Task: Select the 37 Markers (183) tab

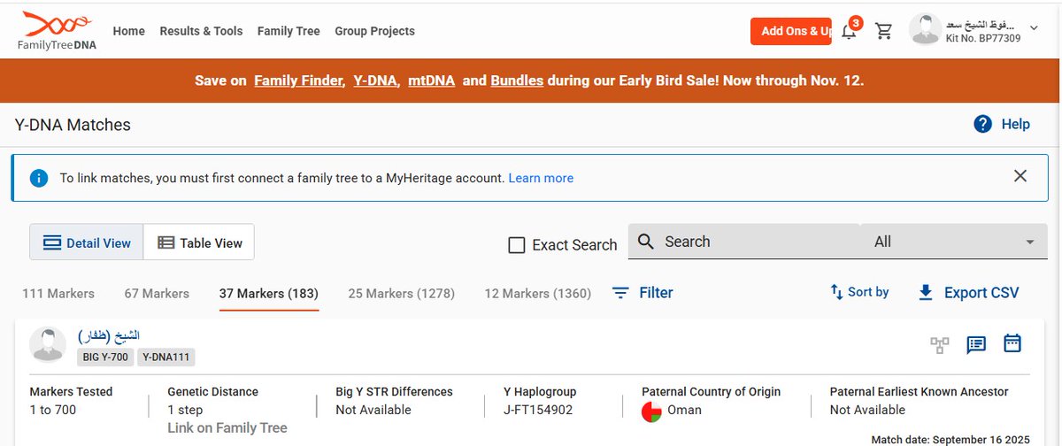Action: (269, 293)
